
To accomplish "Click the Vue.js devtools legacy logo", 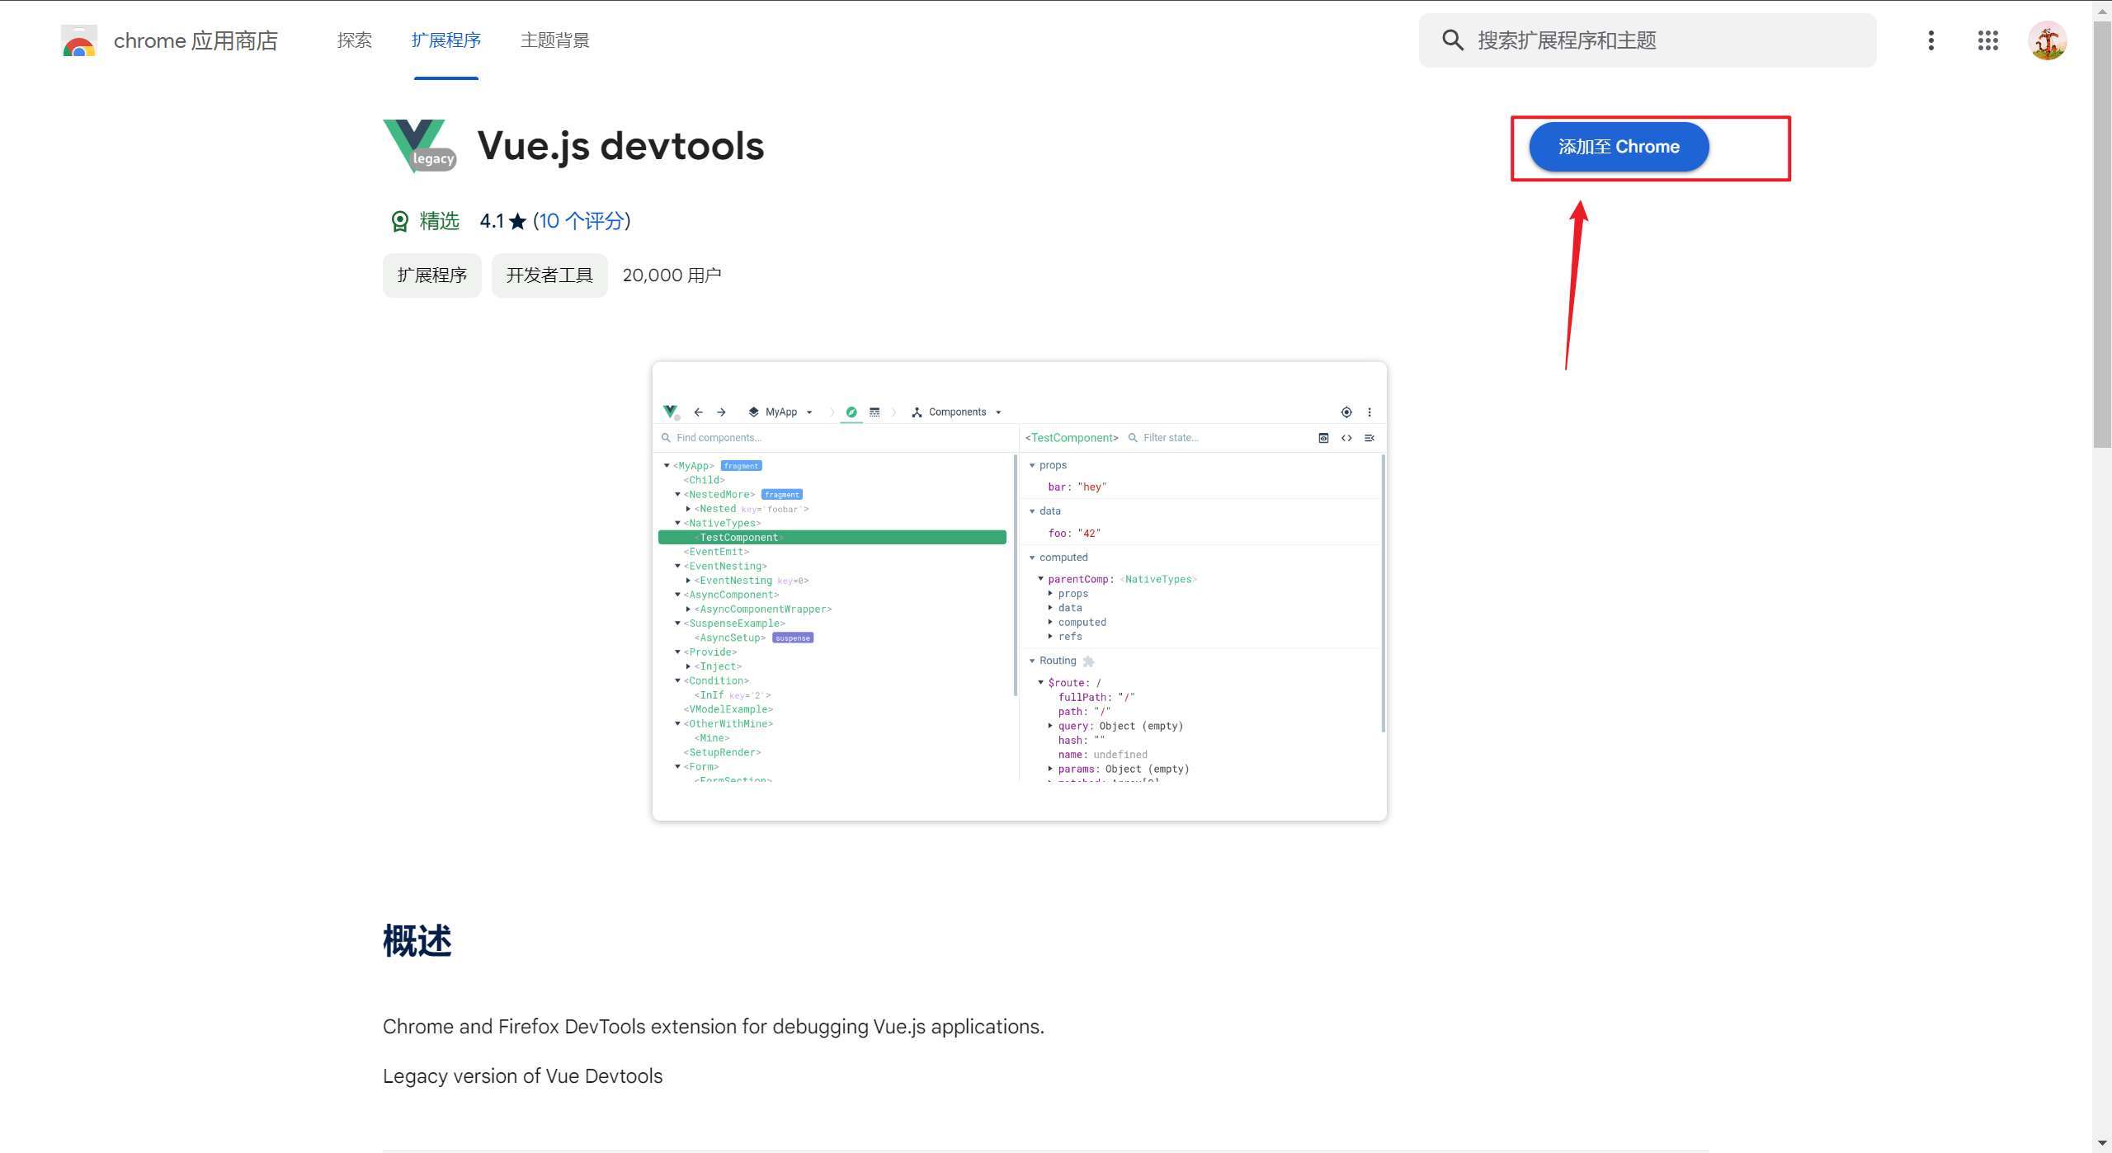I will point(420,147).
